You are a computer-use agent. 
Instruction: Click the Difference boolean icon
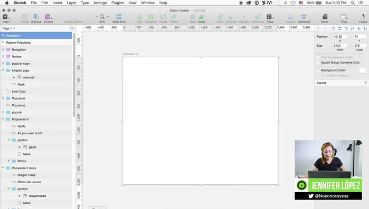(x=258, y=17)
